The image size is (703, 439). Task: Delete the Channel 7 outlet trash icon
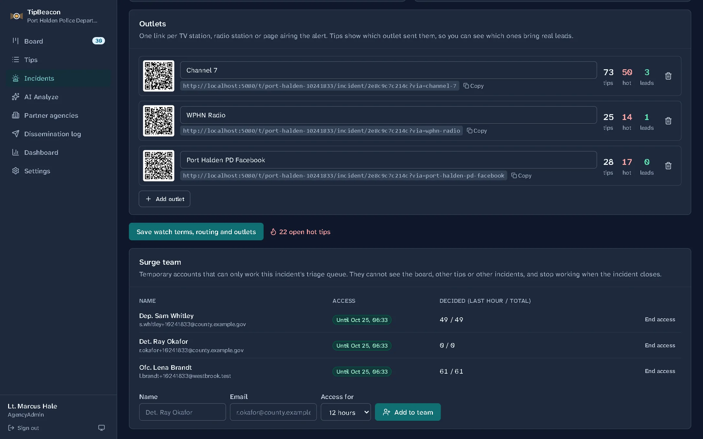pyautogui.click(x=668, y=76)
